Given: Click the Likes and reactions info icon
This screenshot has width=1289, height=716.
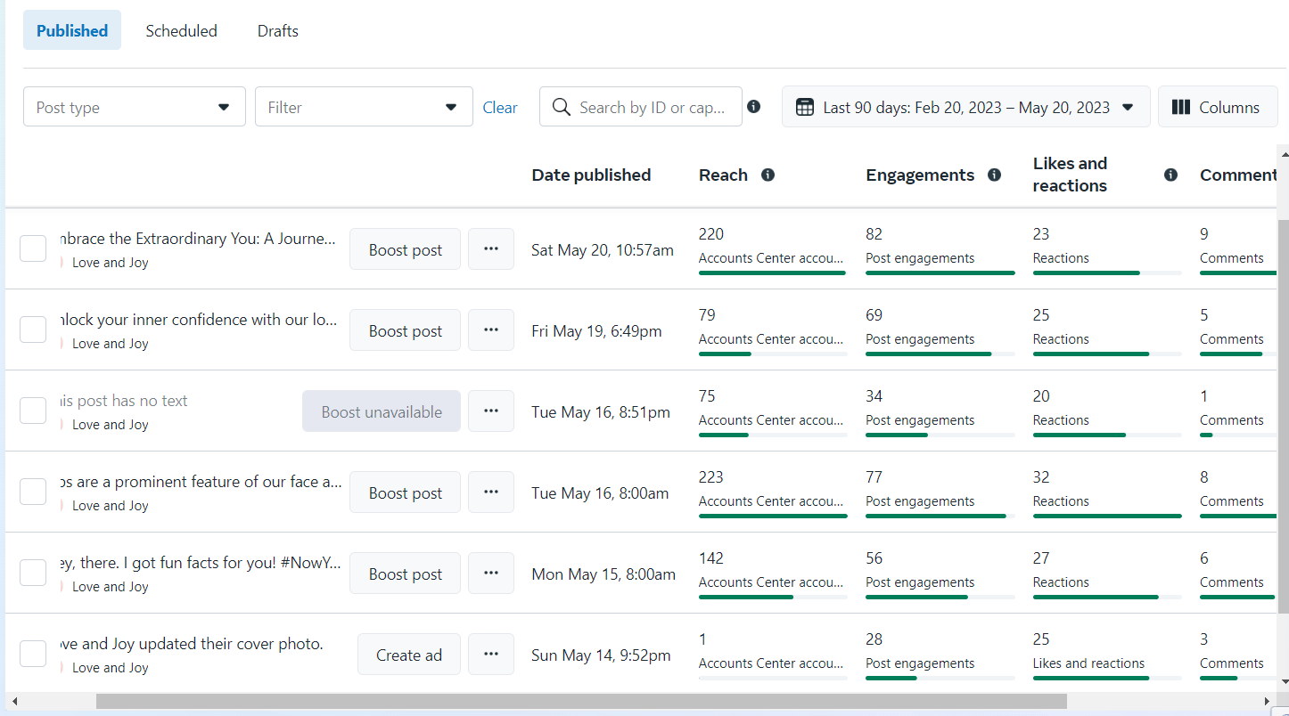Looking at the screenshot, I should [x=1171, y=175].
